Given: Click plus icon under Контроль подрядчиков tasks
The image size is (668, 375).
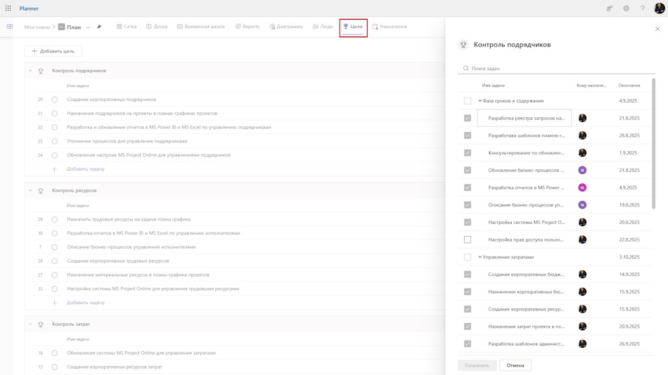Looking at the screenshot, I should click(55, 169).
